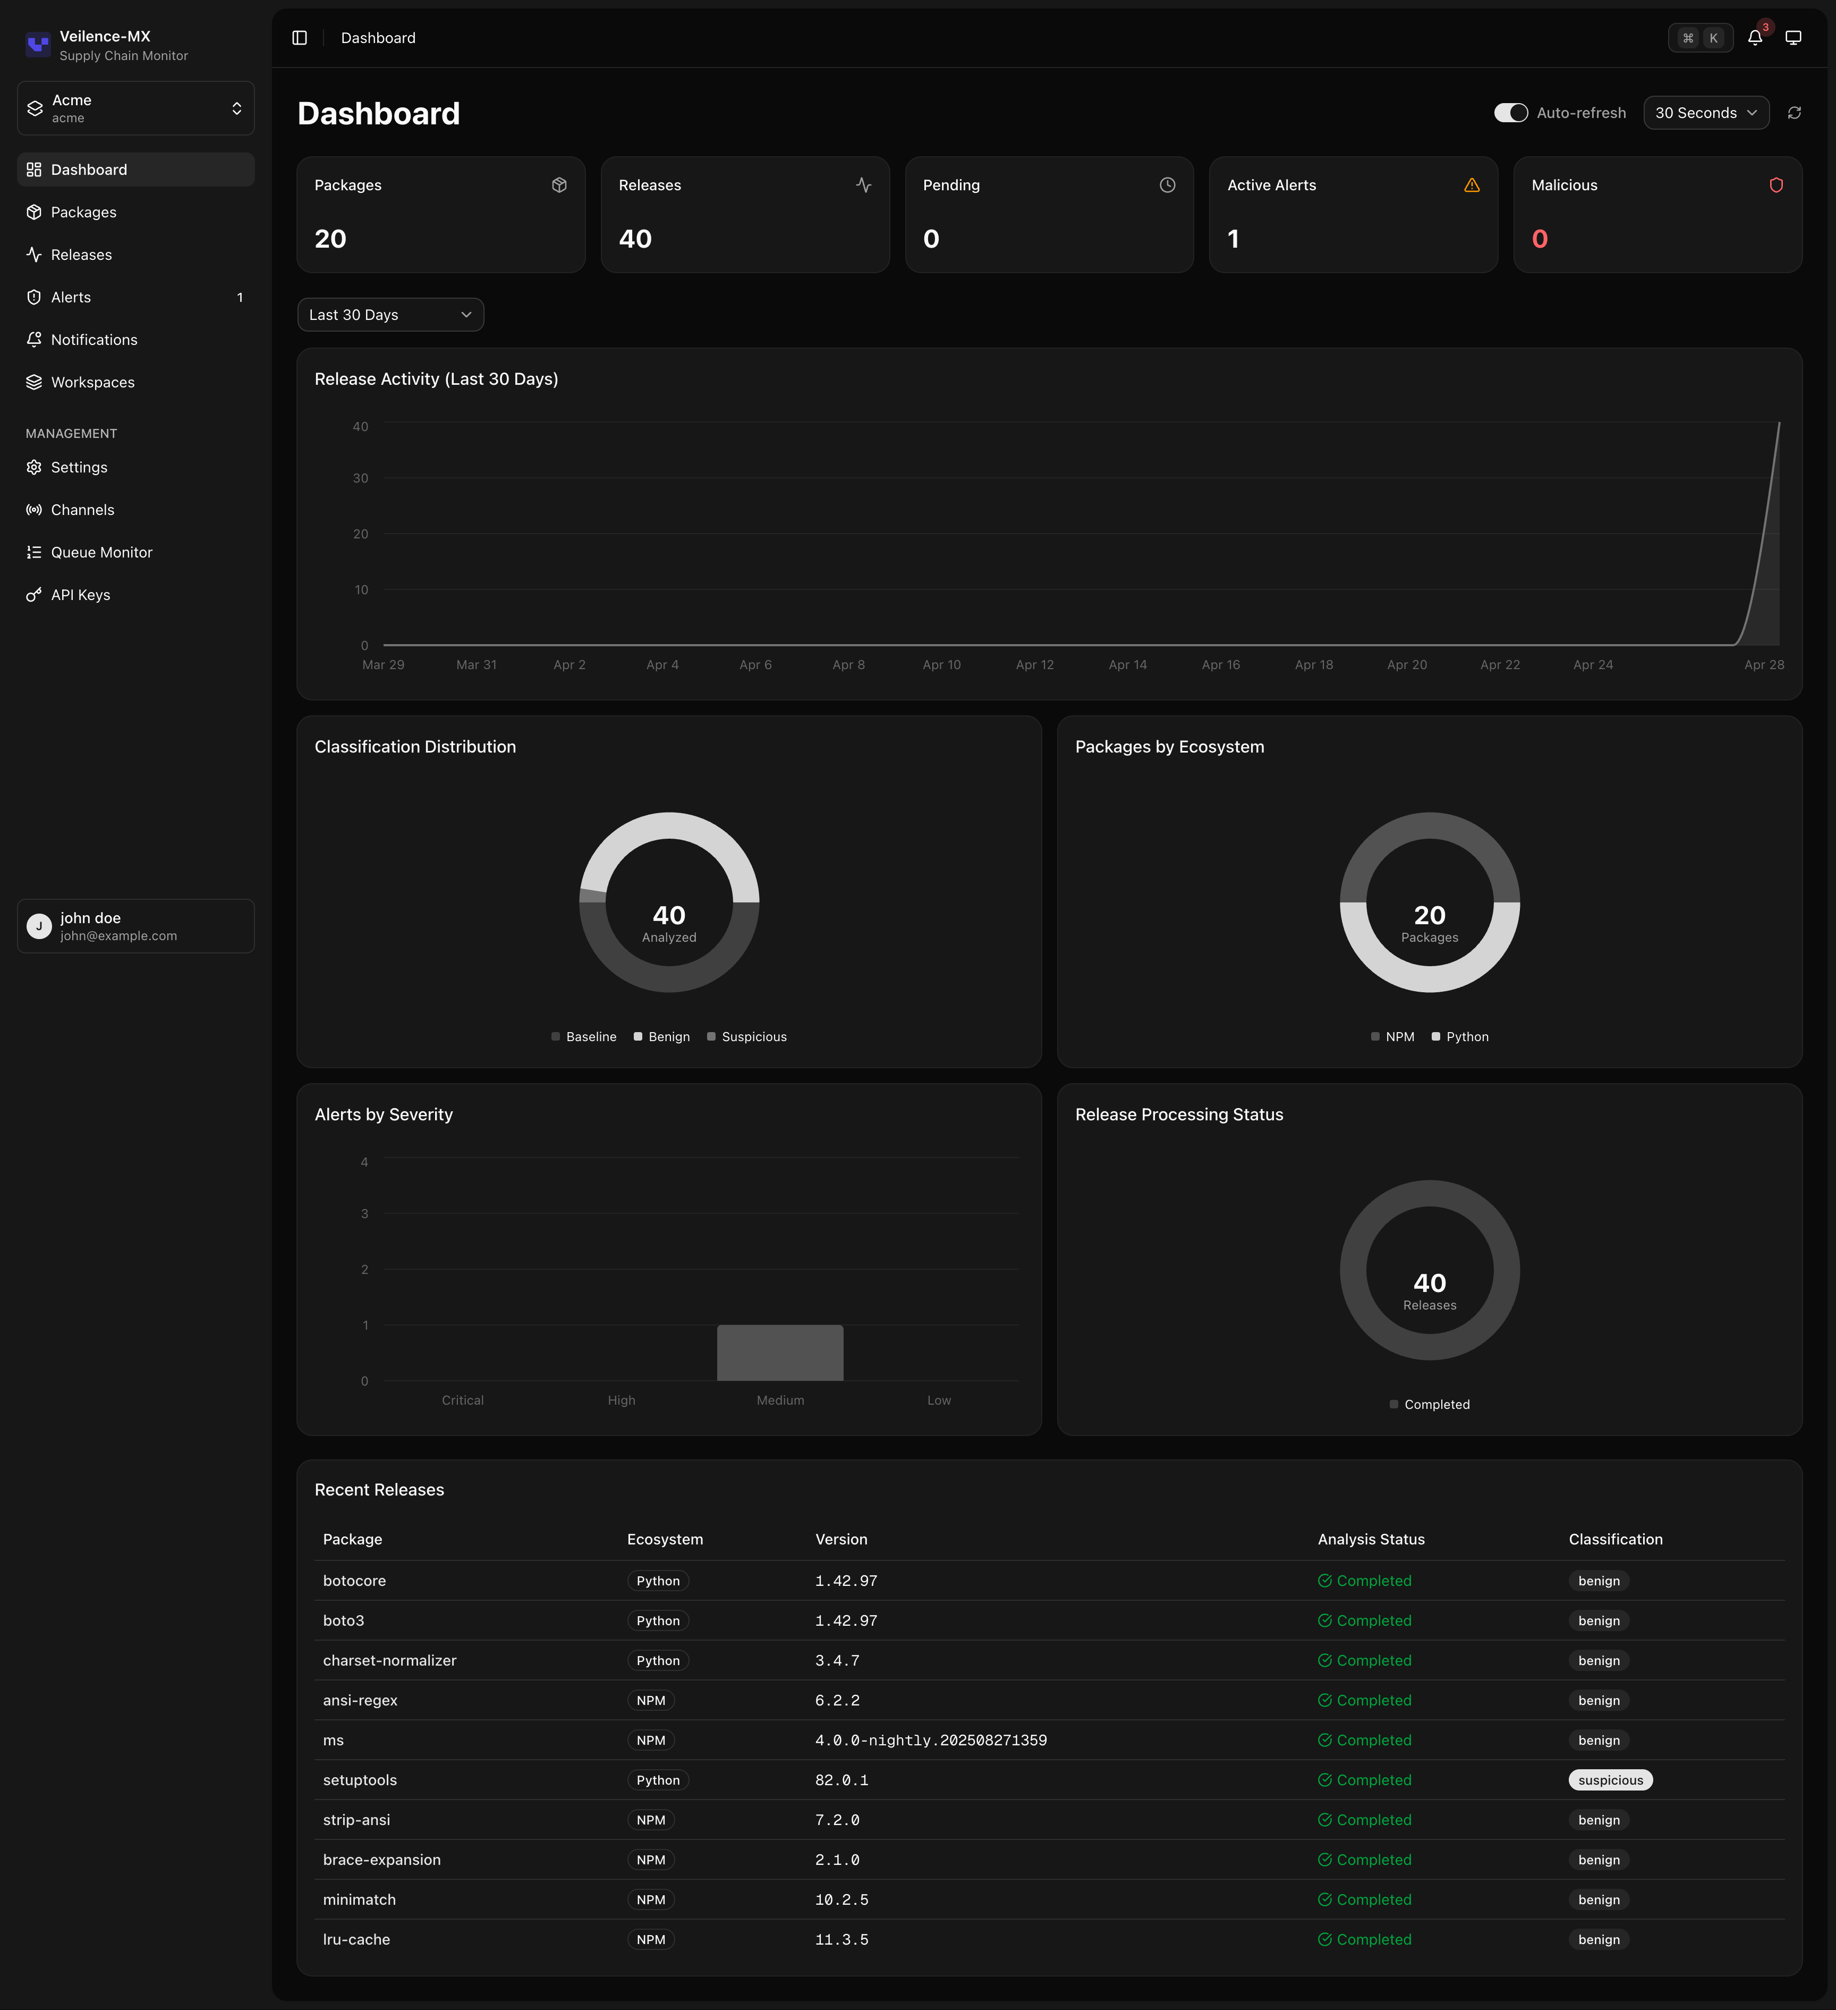The image size is (1836, 2010).
Task: Toggle the Completed legend swatch
Action: (1395, 1405)
